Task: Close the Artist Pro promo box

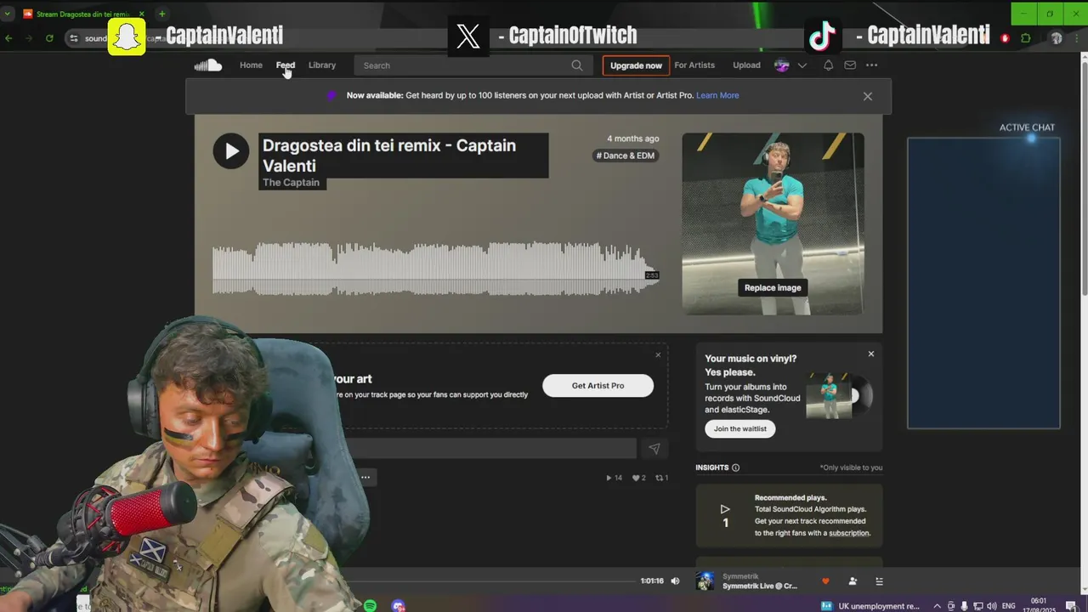Action: point(658,355)
